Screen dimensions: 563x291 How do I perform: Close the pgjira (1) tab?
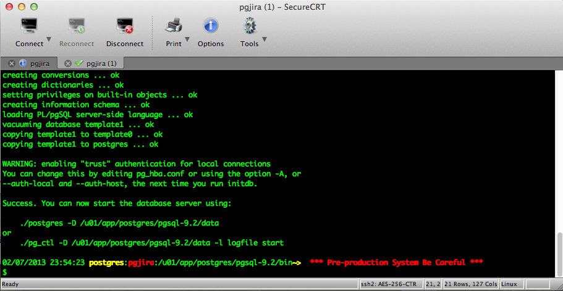coord(68,63)
